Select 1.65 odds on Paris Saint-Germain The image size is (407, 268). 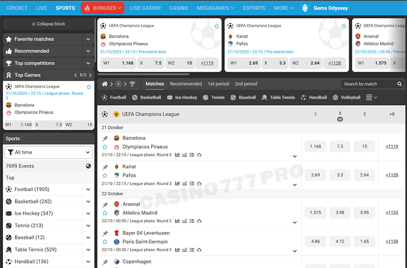click(x=364, y=241)
